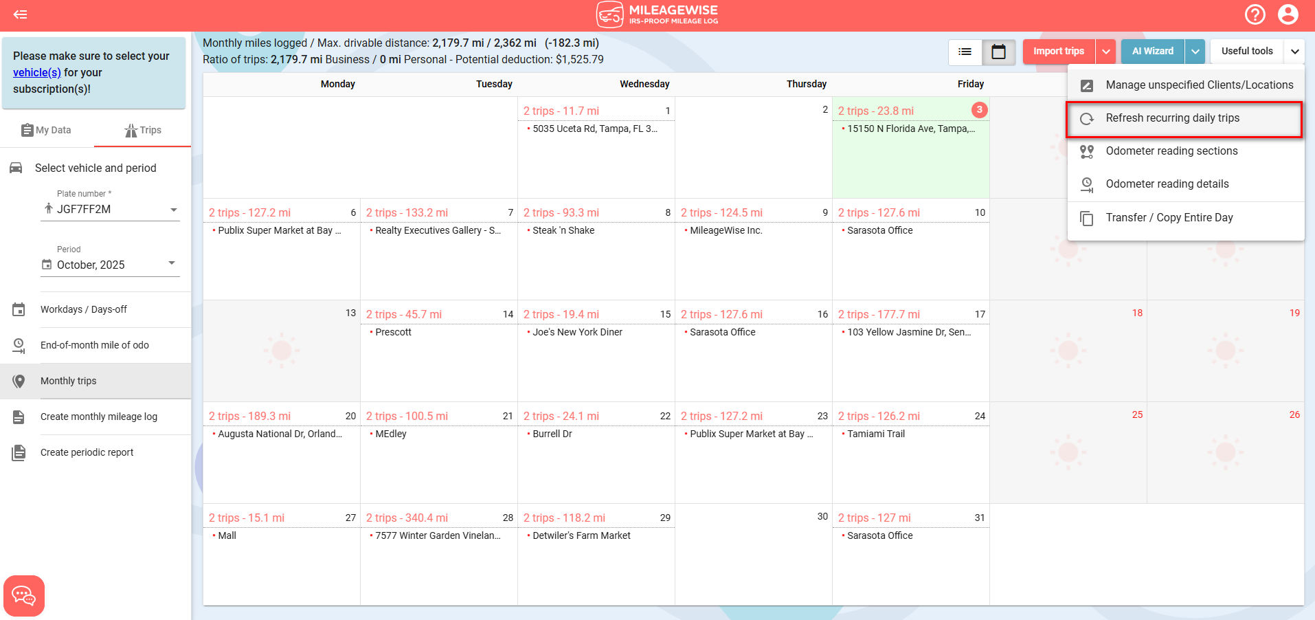Choose Transfer / Copy Entire Day
Image resolution: width=1315 pixels, height=620 pixels.
(x=1186, y=218)
